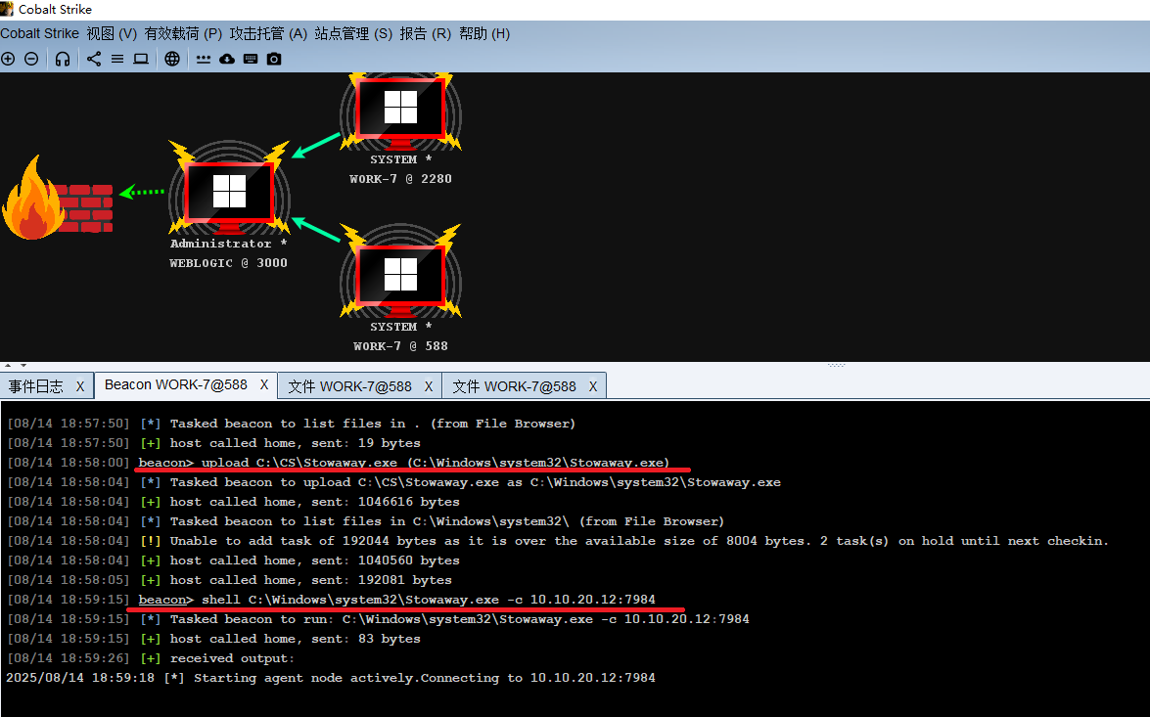1150x717 pixels.
Task: Switch to pivot graph view icon
Action: (x=94, y=59)
